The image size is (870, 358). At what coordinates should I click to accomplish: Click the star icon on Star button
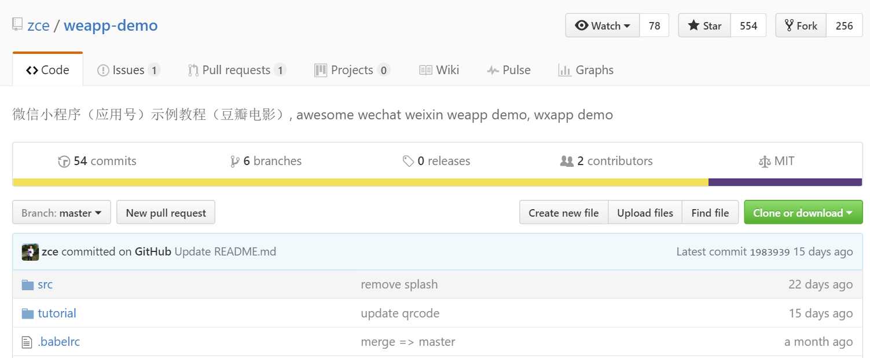click(x=693, y=25)
